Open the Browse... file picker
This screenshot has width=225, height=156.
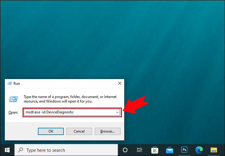[x=107, y=131]
